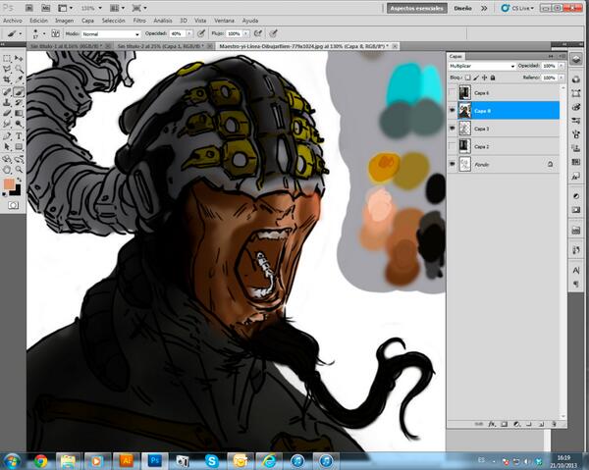Toggle Quick Mask mode button
The image size is (589, 470).
pyautogui.click(x=13, y=205)
